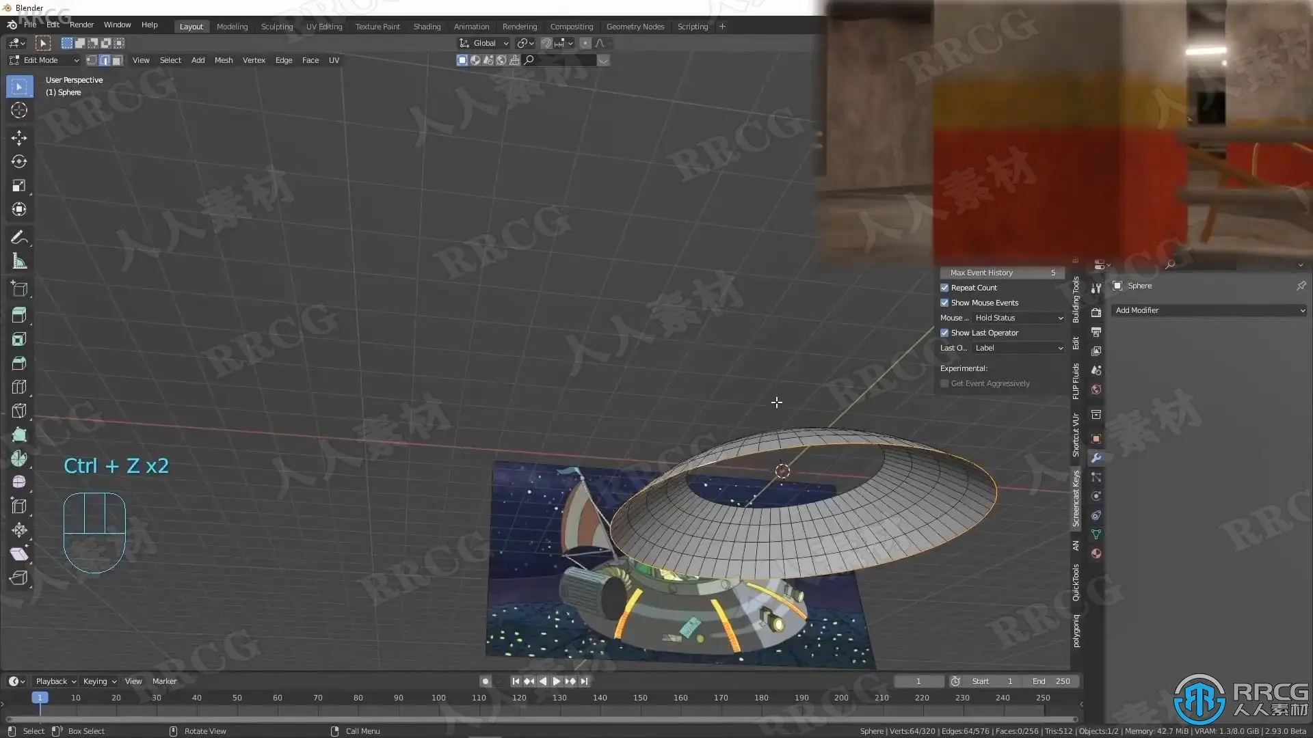Open the Hold Status mouse dropdown

(1018, 318)
